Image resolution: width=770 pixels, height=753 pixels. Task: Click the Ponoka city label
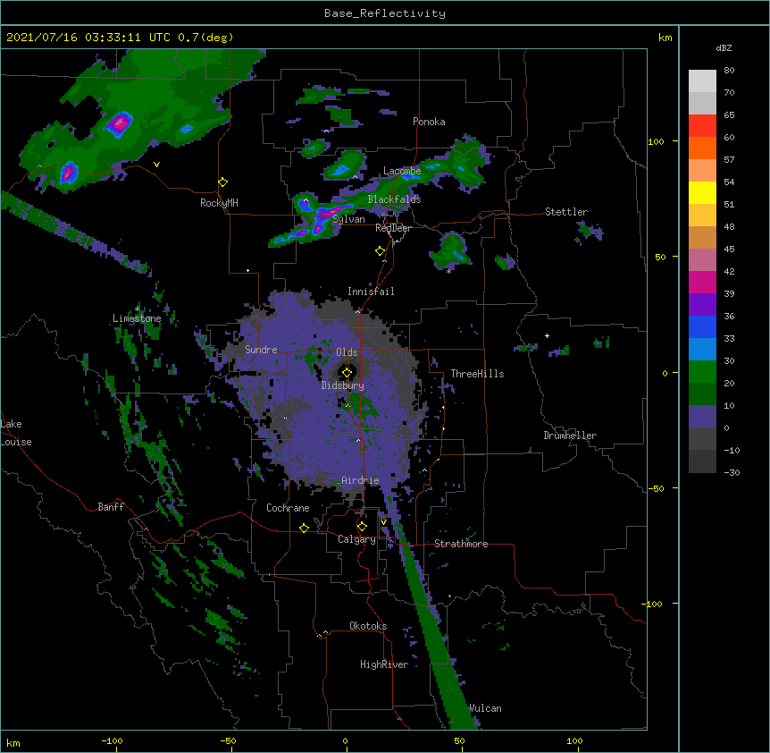429,122
